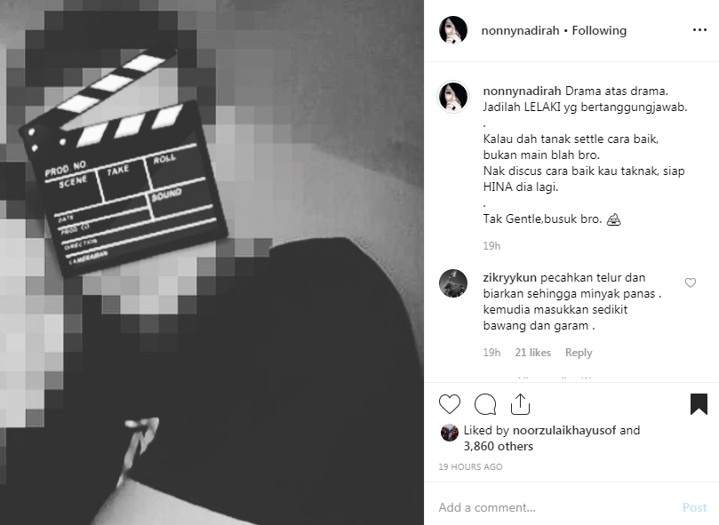The image size is (719, 525).
Task: Visit zikryykun's profile via the username
Action: 509,277
